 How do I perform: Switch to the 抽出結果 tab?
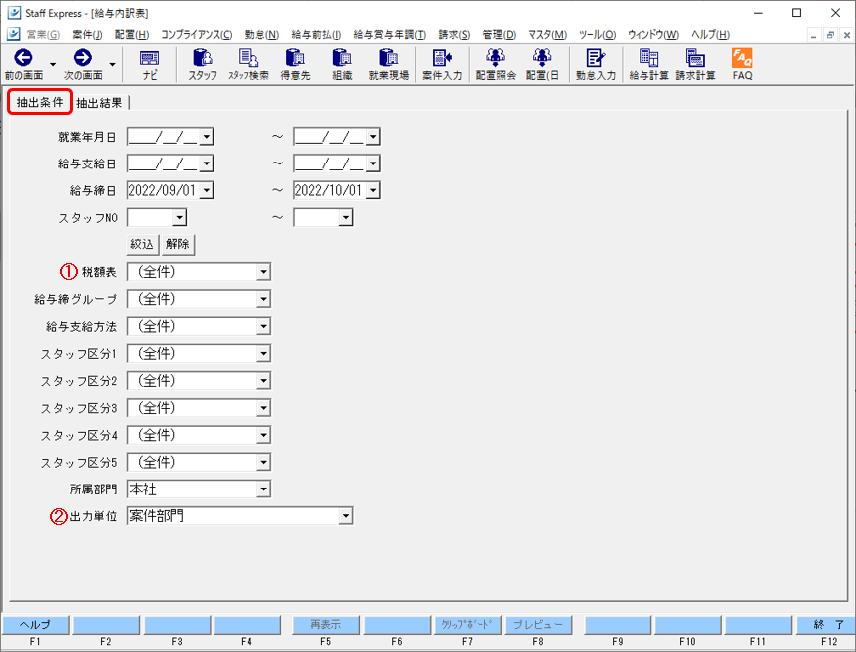[99, 103]
